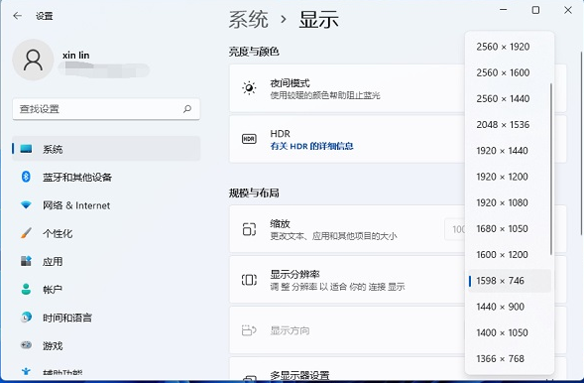Open the 系统 category in sidebar
Screen dimensions: 584x383
pos(106,149)
